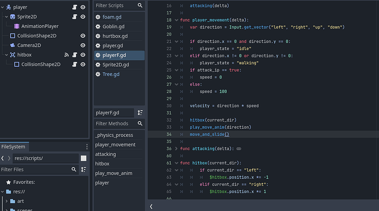The width and height of the screenshot is (379, 211).
Task: Unfold the attacking function at line 36
Action: click(176, 149)
